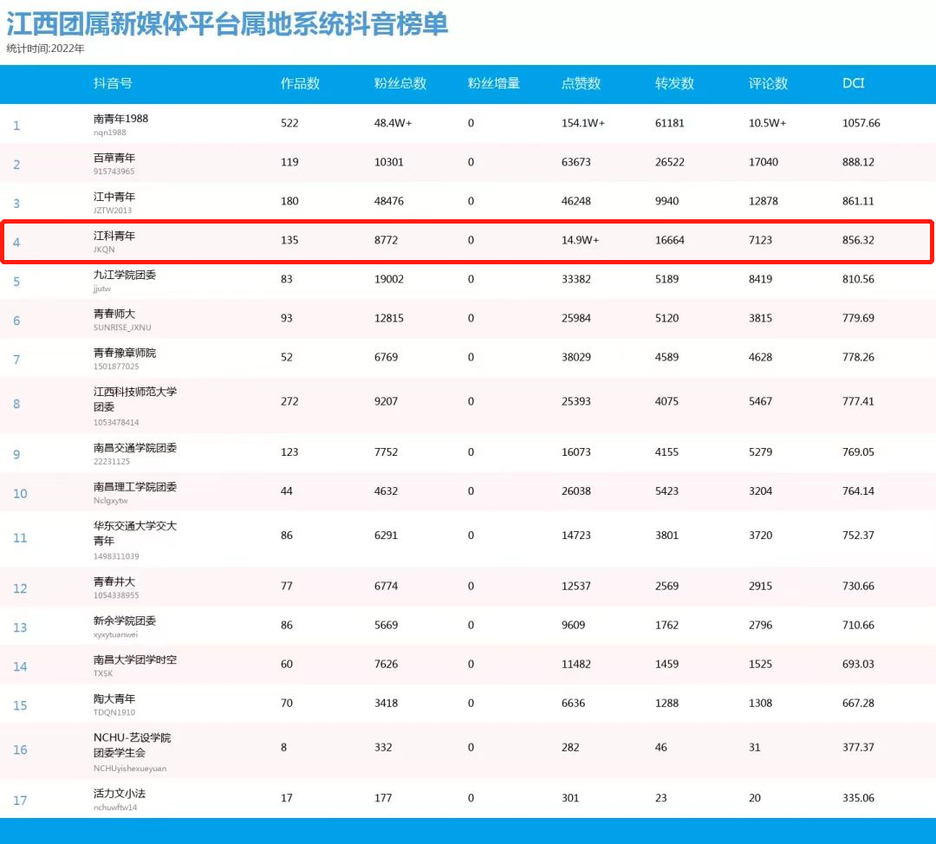Click DCI value 856.32
The height and width of the screenshot is (844, 936).
pyautogui.click(x=858, y=240)
